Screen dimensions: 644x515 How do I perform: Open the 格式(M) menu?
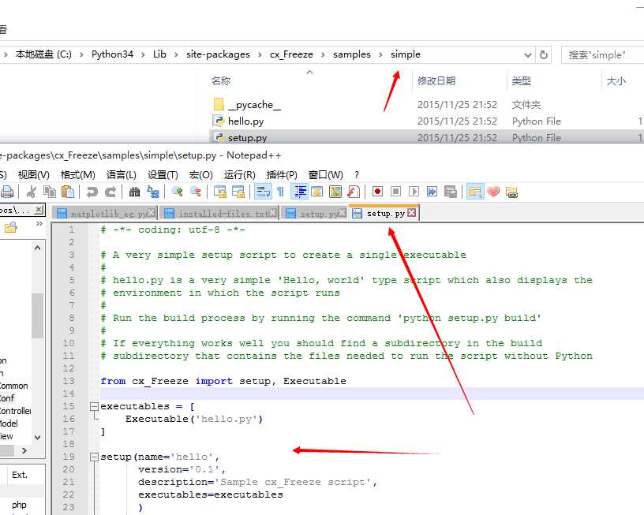tap(77, 175)
